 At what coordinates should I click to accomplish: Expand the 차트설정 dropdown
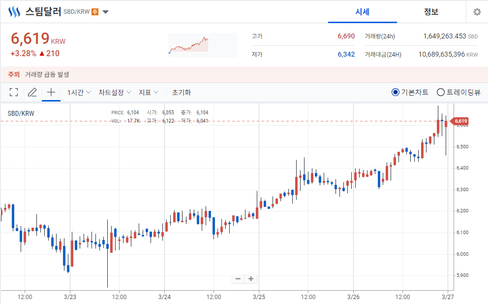pos(115,92)
